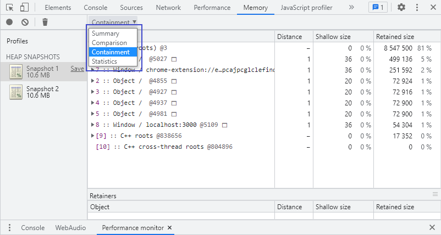
Task: Close the Performance monitor drawer tab
Action: (x=170, y=227)
